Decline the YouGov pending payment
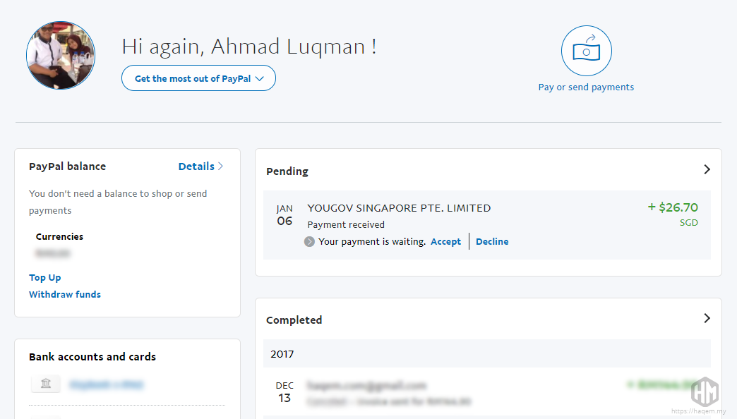The image size is (737, 419). coord(492,241)
